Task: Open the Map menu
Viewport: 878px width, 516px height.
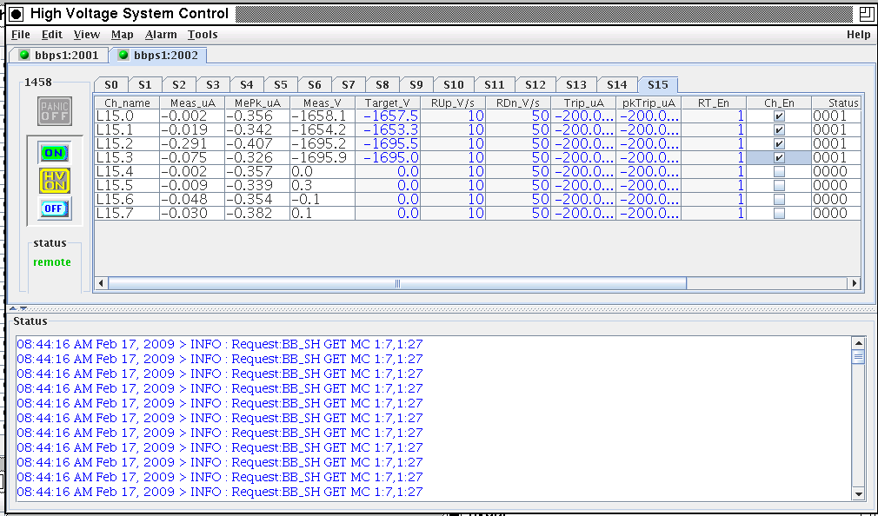Action: (x=122, y=35)
